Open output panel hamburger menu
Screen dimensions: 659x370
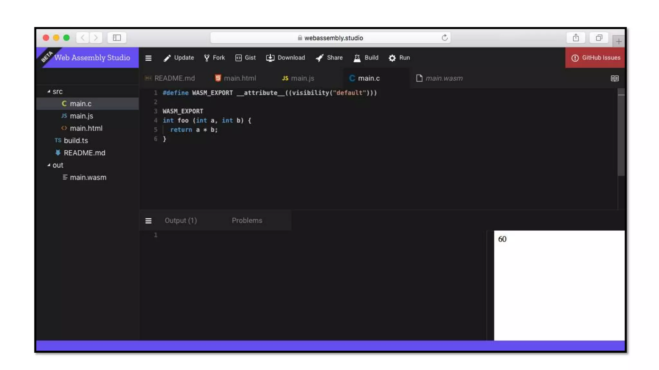pos(148,221)
